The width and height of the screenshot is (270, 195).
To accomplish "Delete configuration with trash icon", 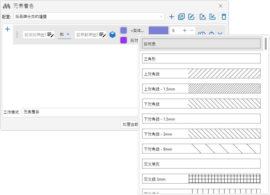I will [224, 17].
